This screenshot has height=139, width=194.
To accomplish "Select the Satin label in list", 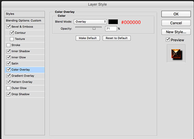I will click(x=15, y=63).
